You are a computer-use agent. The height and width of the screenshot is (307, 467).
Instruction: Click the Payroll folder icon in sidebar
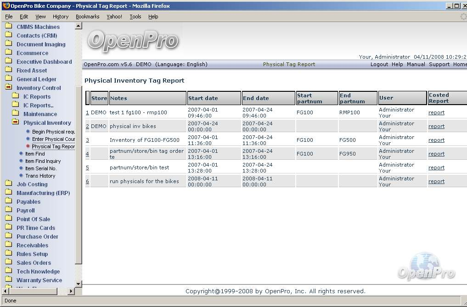(8, 210)
